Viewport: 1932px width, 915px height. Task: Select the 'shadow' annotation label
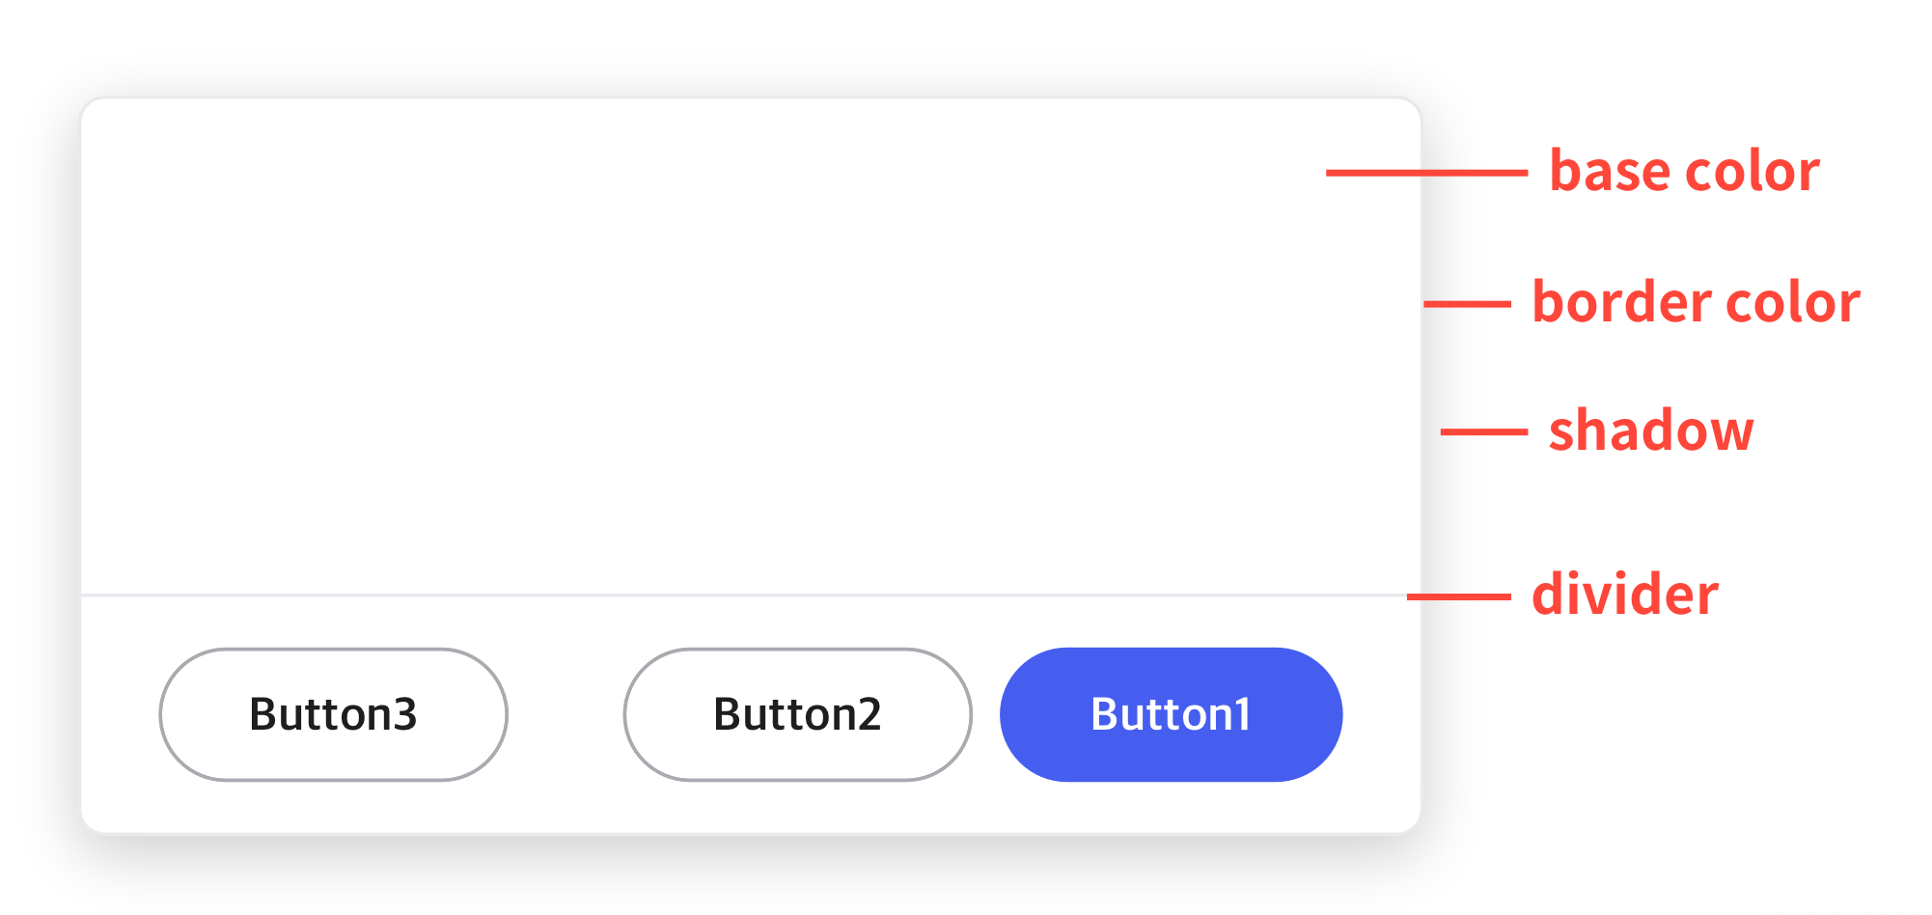(x=1651, y=430)
